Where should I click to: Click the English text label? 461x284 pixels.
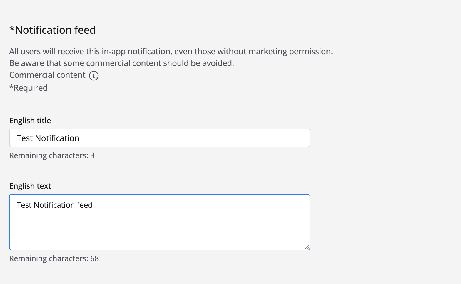pos(30,186)
